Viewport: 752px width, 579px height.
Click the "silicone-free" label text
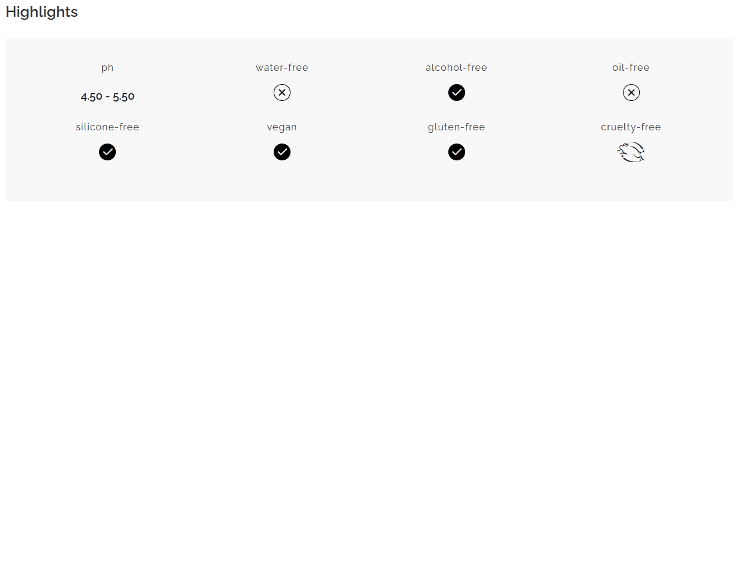107,127
